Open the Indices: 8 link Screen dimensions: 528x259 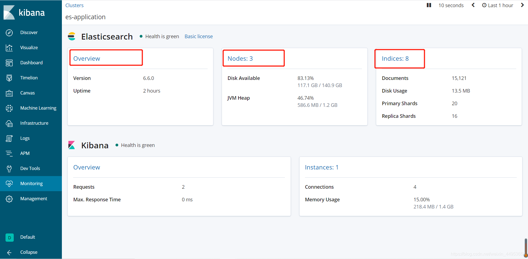pos(395,59)
